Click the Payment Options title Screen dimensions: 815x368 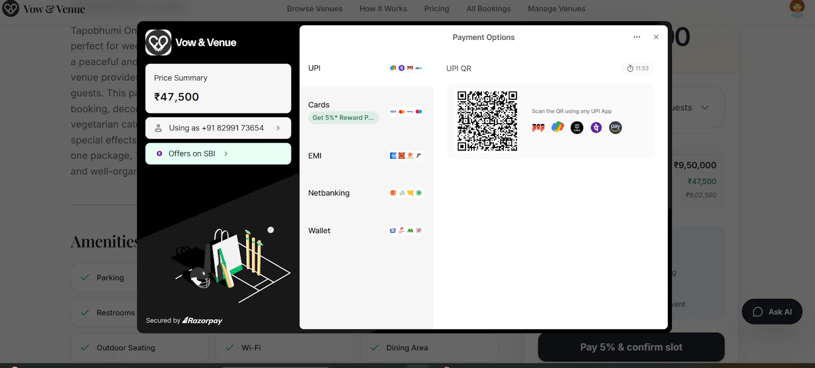[x=483, y=37]
